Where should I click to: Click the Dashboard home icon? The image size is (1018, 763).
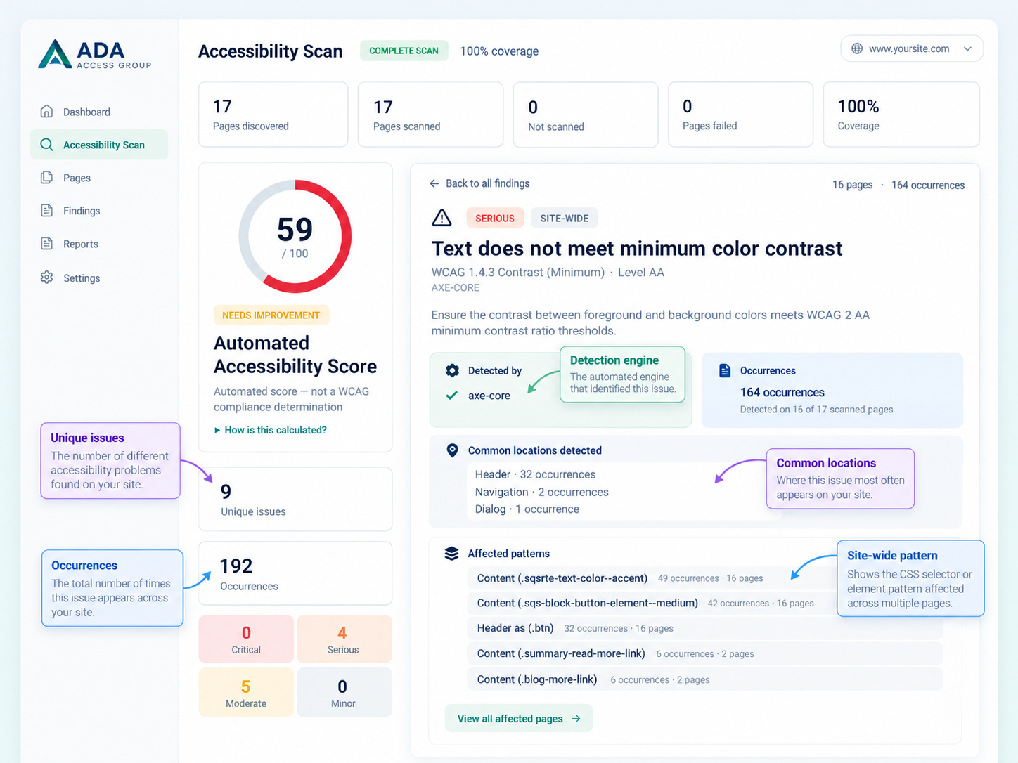pyautogui.click(x=46, y=111)
